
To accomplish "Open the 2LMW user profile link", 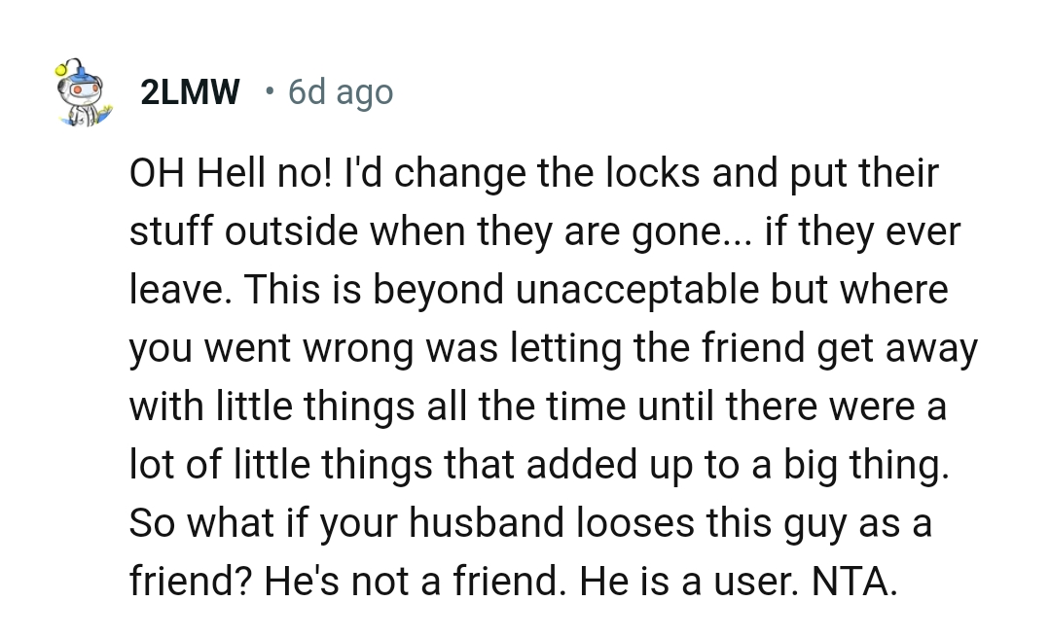I will (190, 92).
